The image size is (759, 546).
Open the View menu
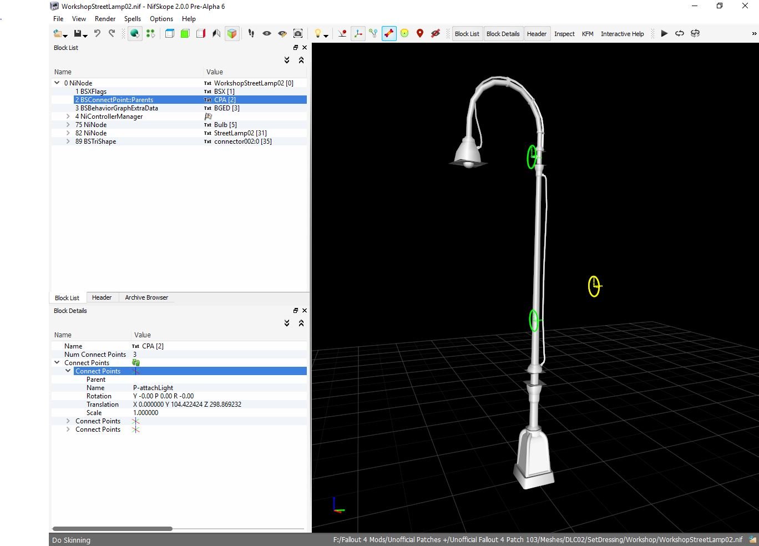79,18
